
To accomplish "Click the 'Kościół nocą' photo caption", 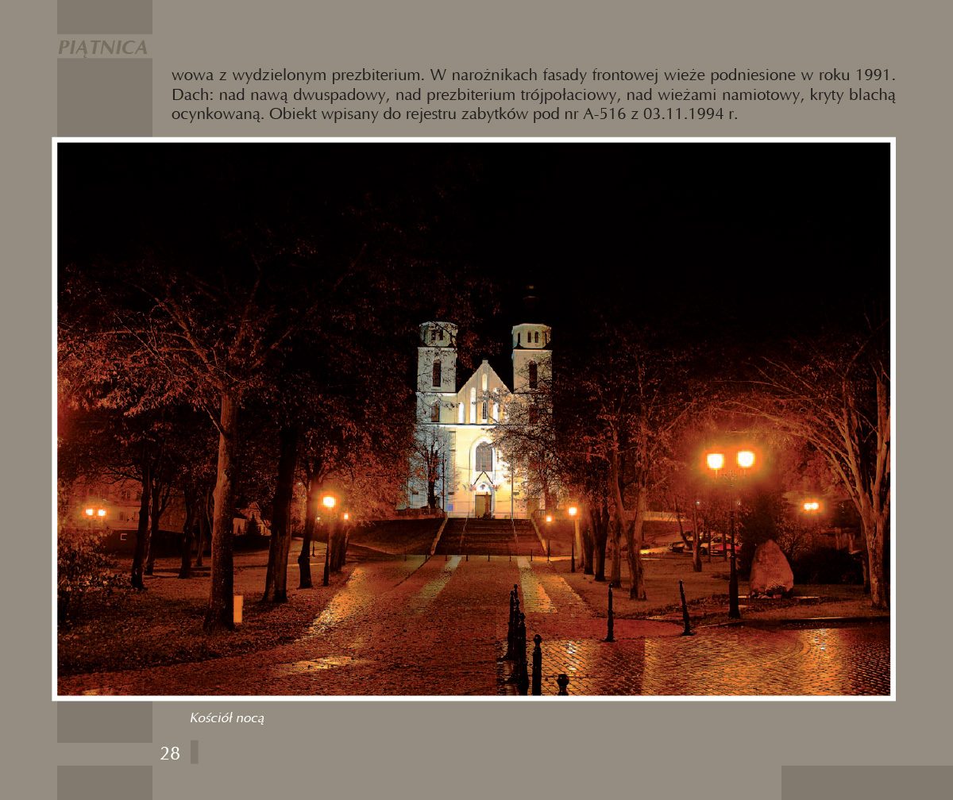I will pyautogui.click(x=226, y=718).
